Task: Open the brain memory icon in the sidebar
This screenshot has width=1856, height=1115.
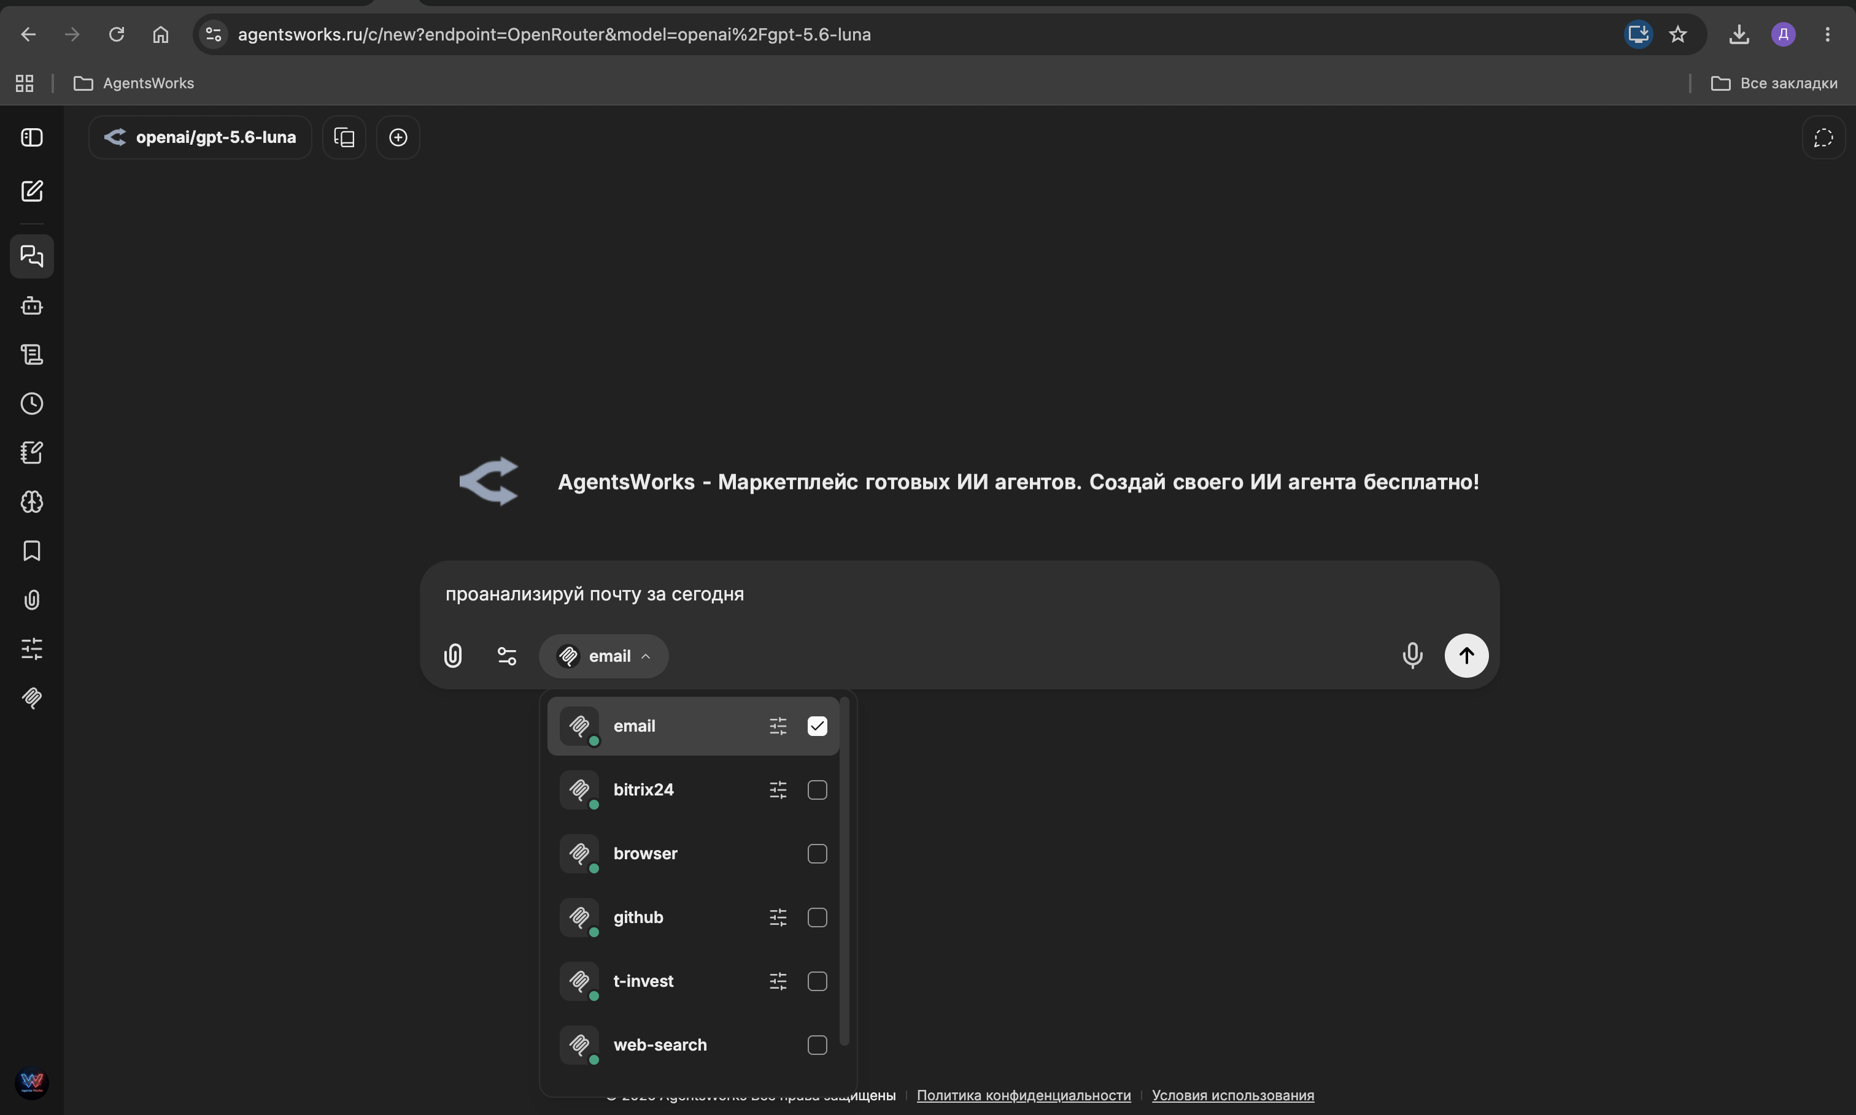Action: tap(31, 502)
